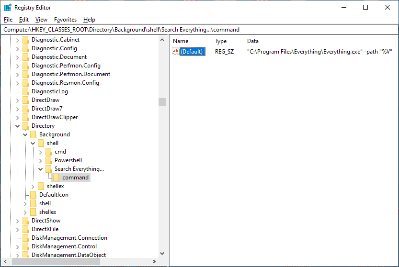Click the tree scroll up arrow
This screenshot has width=399, height=267.
coord(162,40)
